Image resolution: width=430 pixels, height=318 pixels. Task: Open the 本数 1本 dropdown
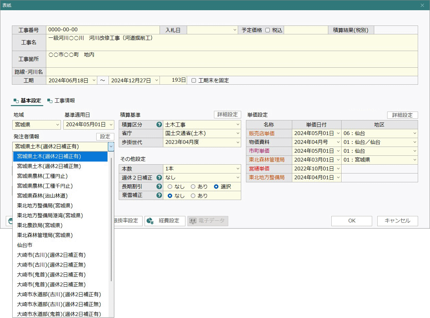point(238,169)
